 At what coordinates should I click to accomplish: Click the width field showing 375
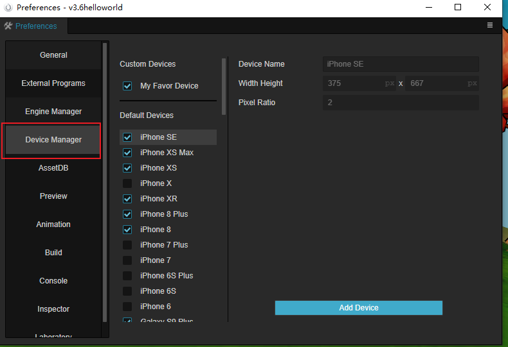359,83
